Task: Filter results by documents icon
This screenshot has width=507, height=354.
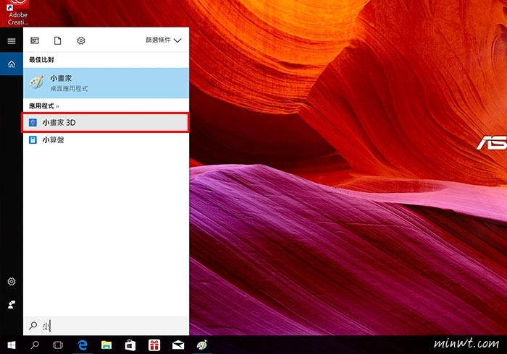Action: click(x=58, y=41)
